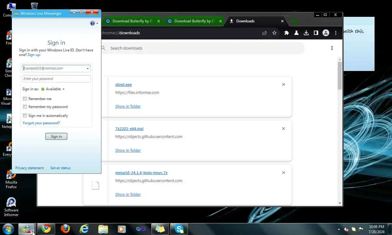Expand the Windows Live ID dropdown arrow
Viewport: 392px width, 235px height.
tap(88, 69)
